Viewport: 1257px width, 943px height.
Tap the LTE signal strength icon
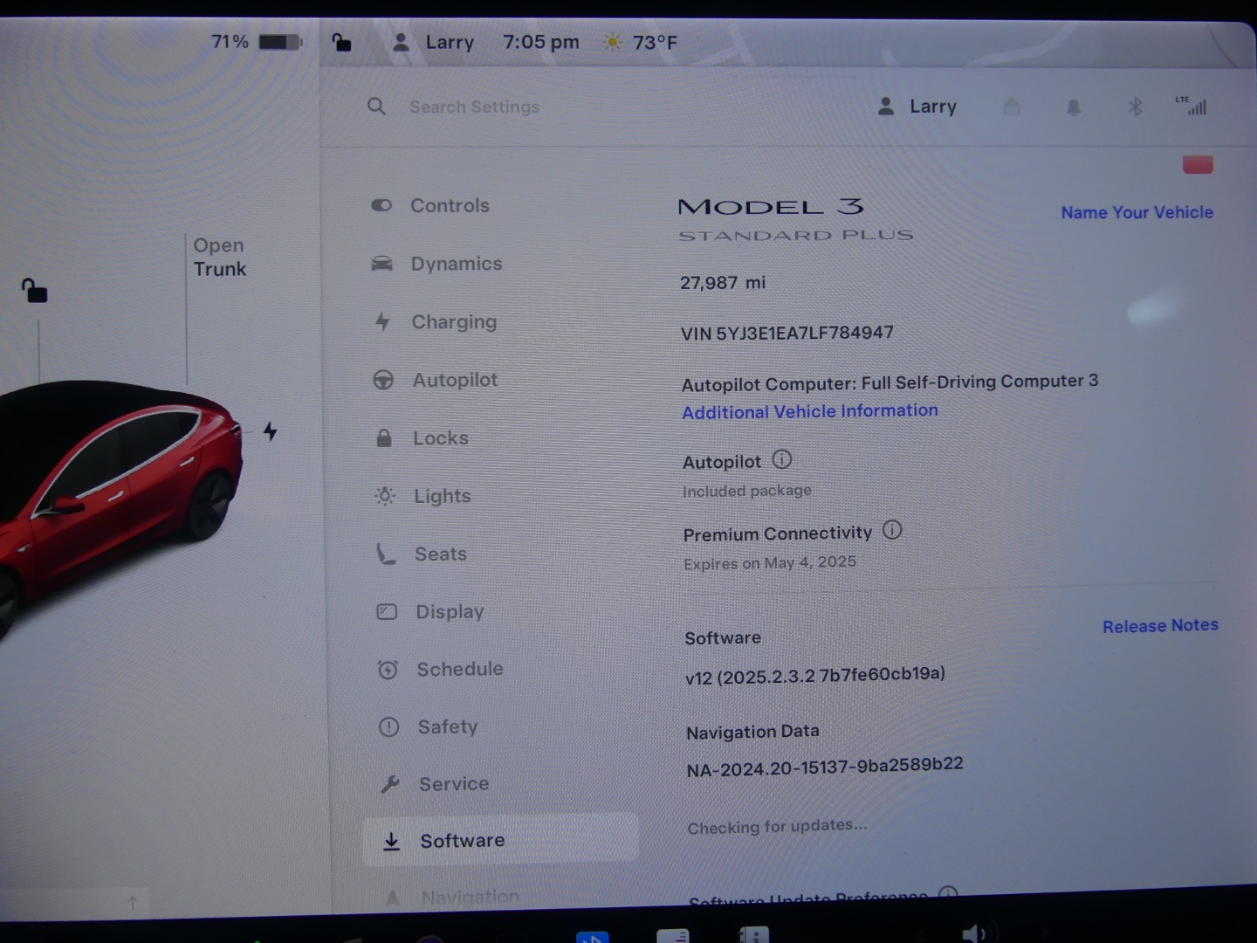(x=1192, y=107)
